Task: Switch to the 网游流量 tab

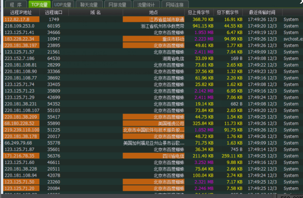Action: 118,5
